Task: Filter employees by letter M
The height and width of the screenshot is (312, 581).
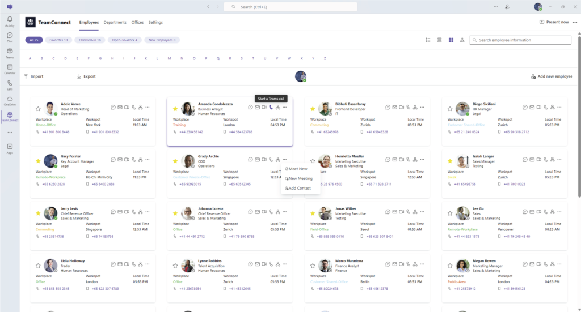Action: coord(169,58)
